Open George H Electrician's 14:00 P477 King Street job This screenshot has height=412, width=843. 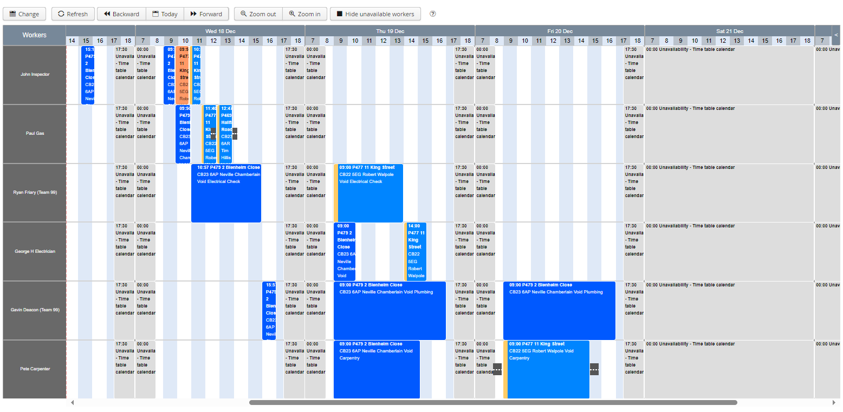tap(416, 252)
